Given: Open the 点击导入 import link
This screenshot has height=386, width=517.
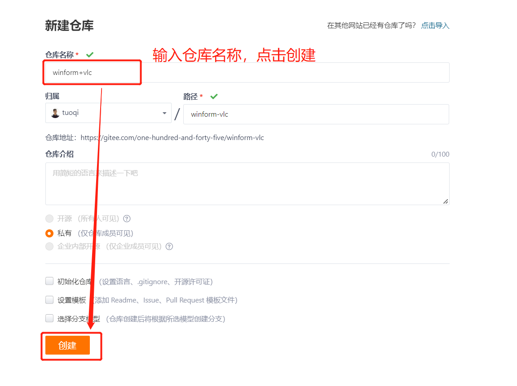Looking at the screenshot, I should pyautogui.click(x=434, y=26).
